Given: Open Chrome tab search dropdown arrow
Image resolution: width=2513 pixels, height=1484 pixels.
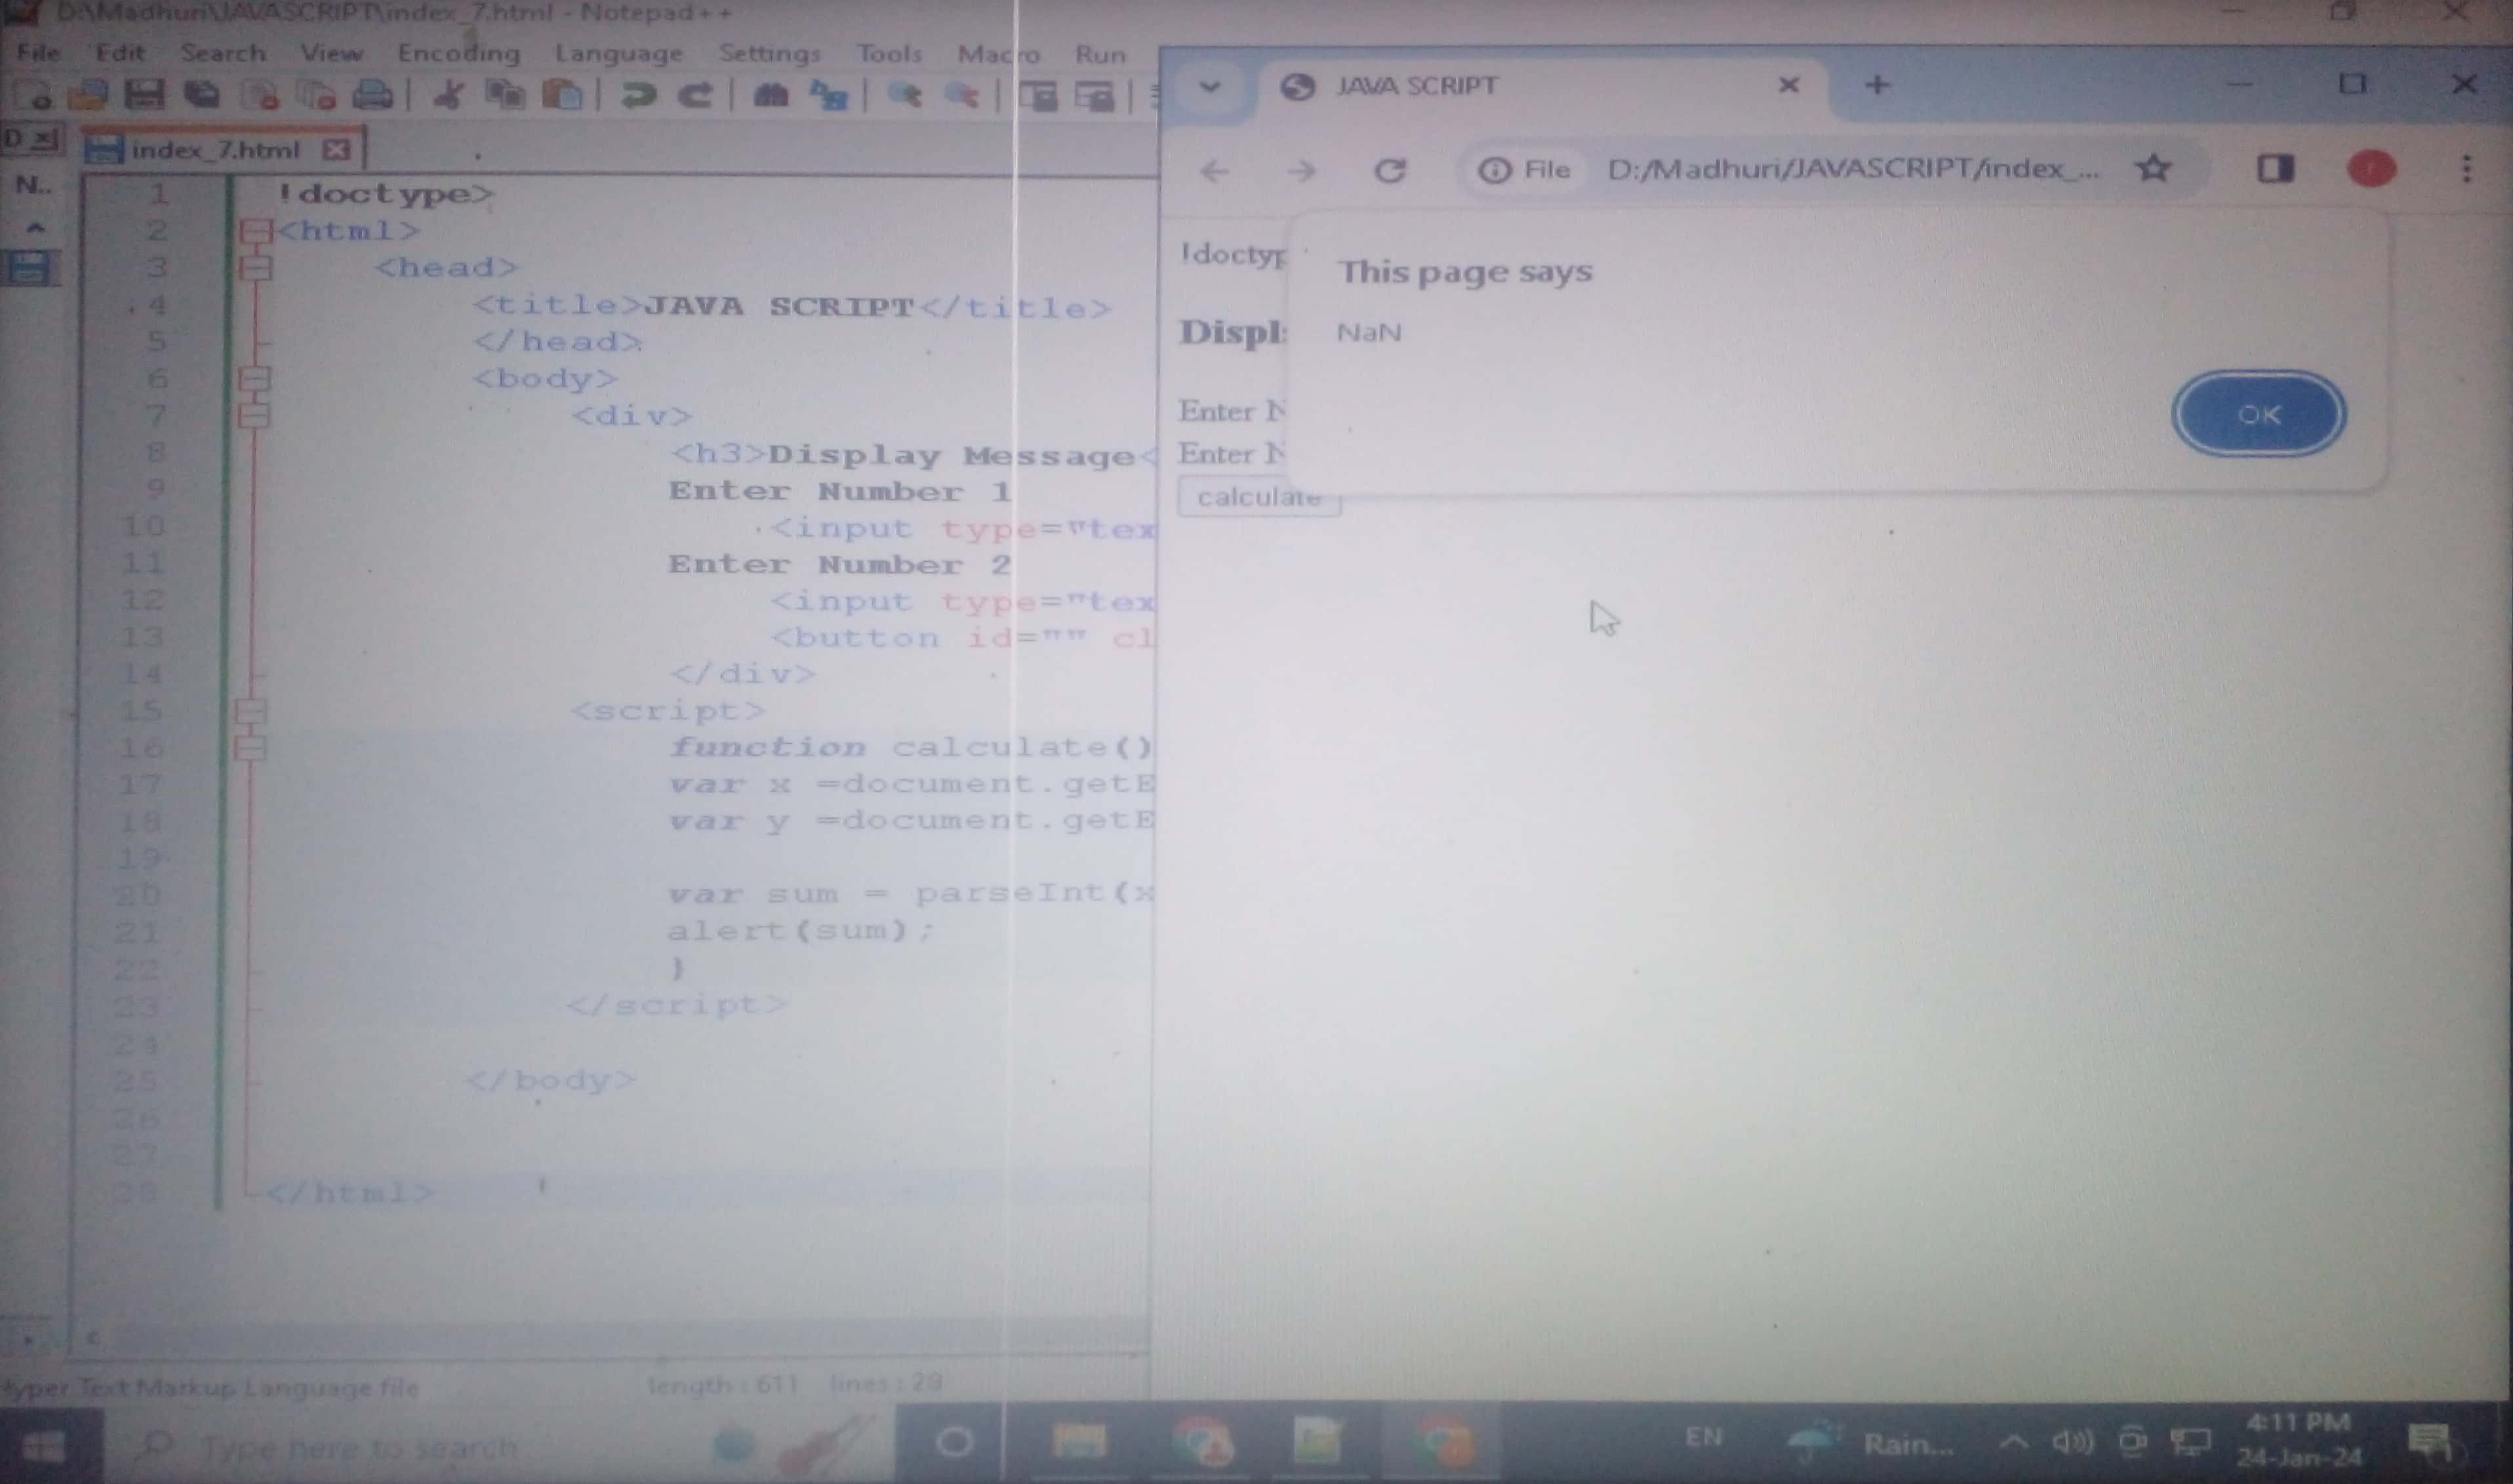Looking at the screenshot, I should click(x=1209, y=86).
